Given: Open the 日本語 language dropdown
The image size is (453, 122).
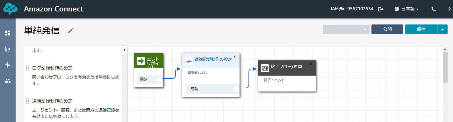Looking at the screenshot, I should (406, 9).
